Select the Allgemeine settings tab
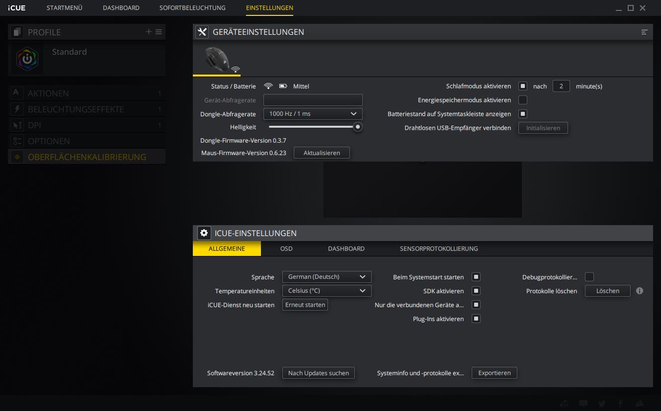 click(x=227, y=248)
